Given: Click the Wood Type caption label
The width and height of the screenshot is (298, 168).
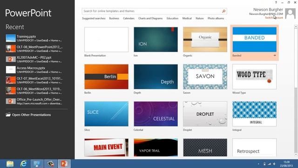Looking at the screenshot, I should point(239,93).
